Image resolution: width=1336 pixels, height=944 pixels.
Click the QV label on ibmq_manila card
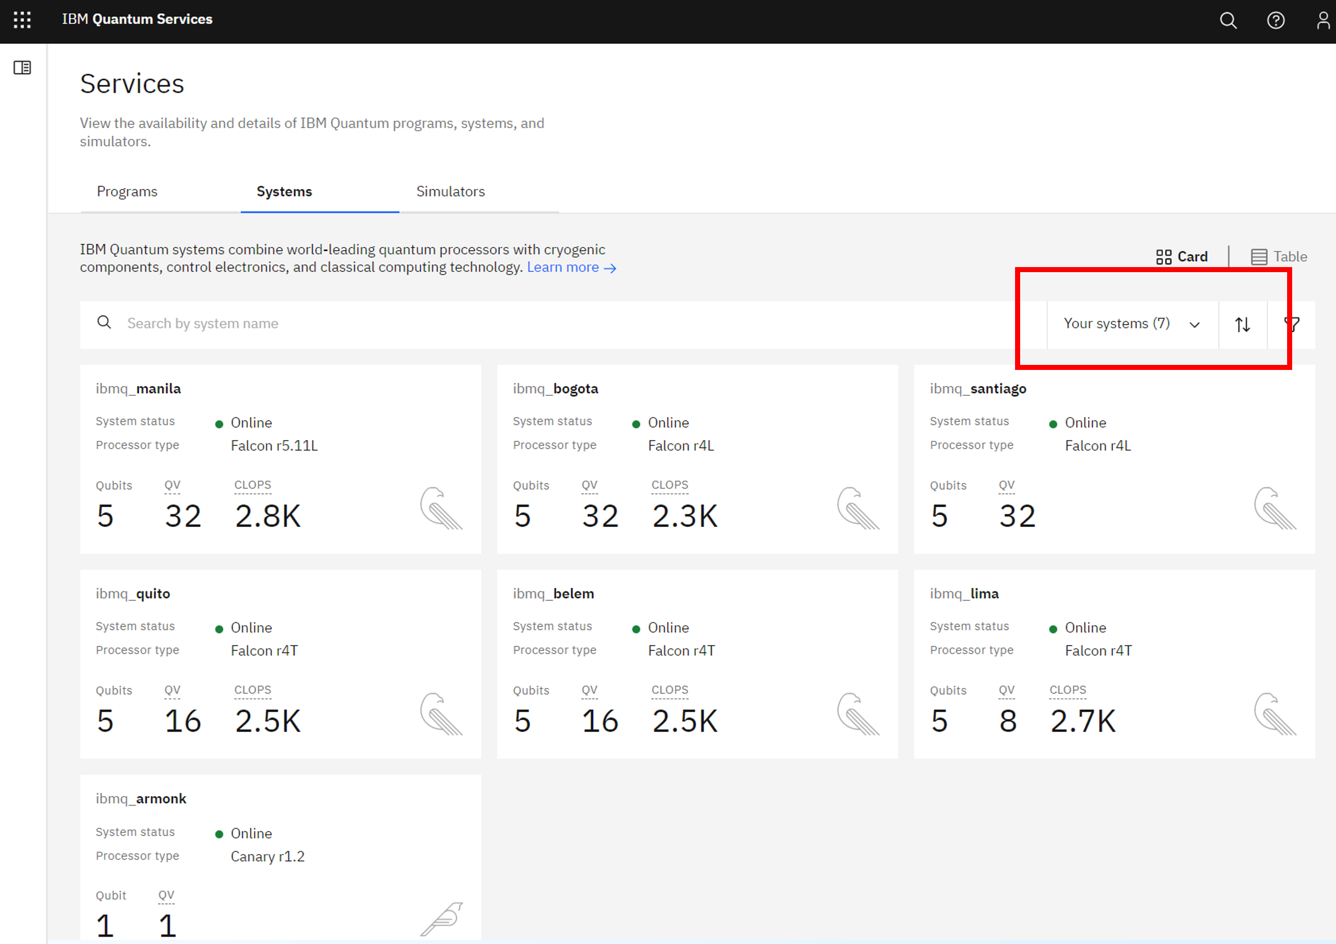(172, 485)
